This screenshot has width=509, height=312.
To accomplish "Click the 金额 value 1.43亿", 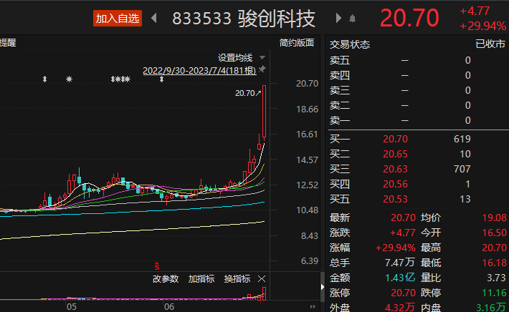I will 400,278.
